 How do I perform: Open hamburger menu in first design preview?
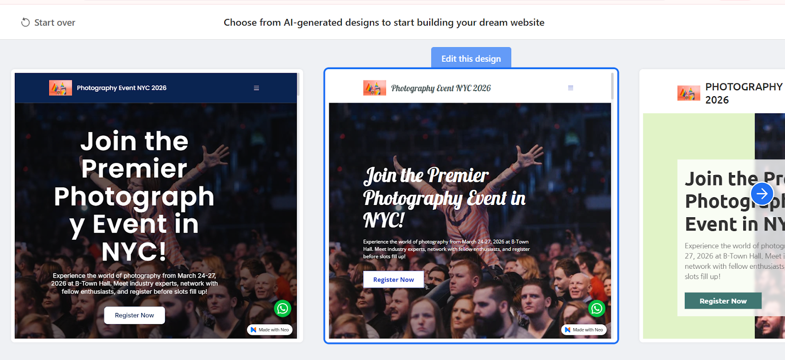[x=256, y=88]
